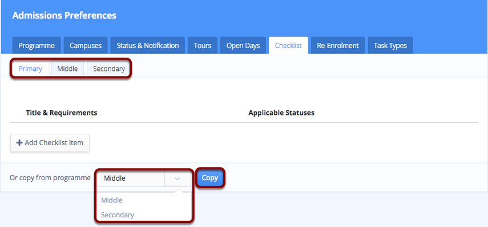Select the Open Days tab

pos(243,46)
